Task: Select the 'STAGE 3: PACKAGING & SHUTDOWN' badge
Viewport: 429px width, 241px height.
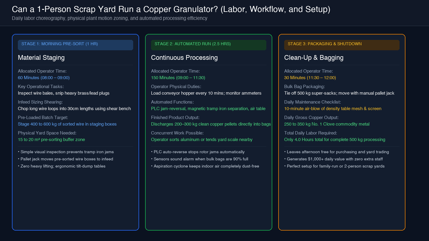Action: click(342, 45)
